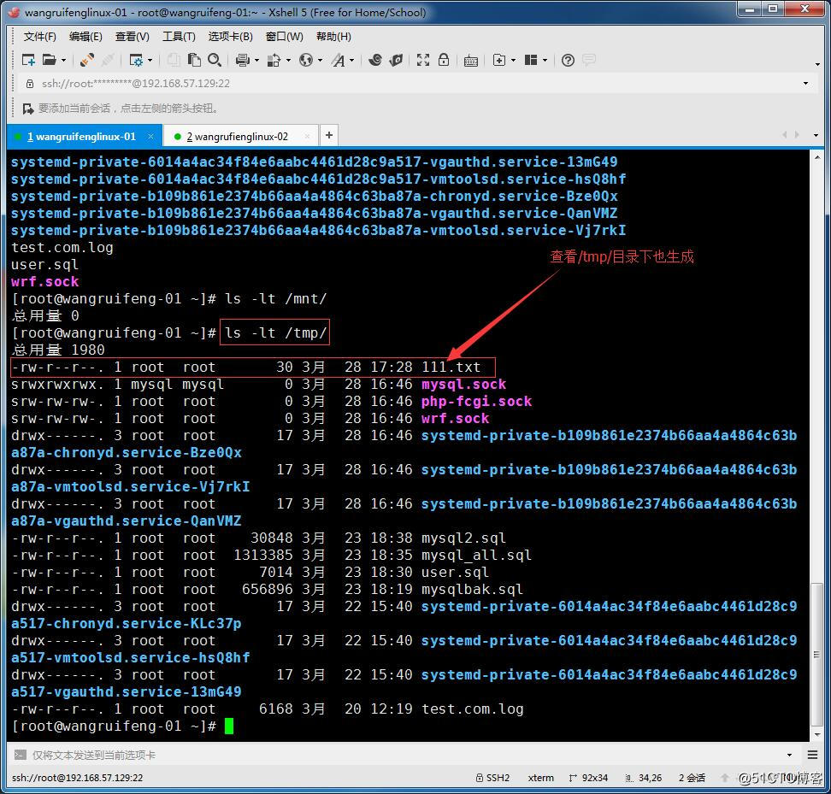Expand the Properties dropdown arrow
The height and width of the screenshot is (794, 831).
click(x=150, y=61)
